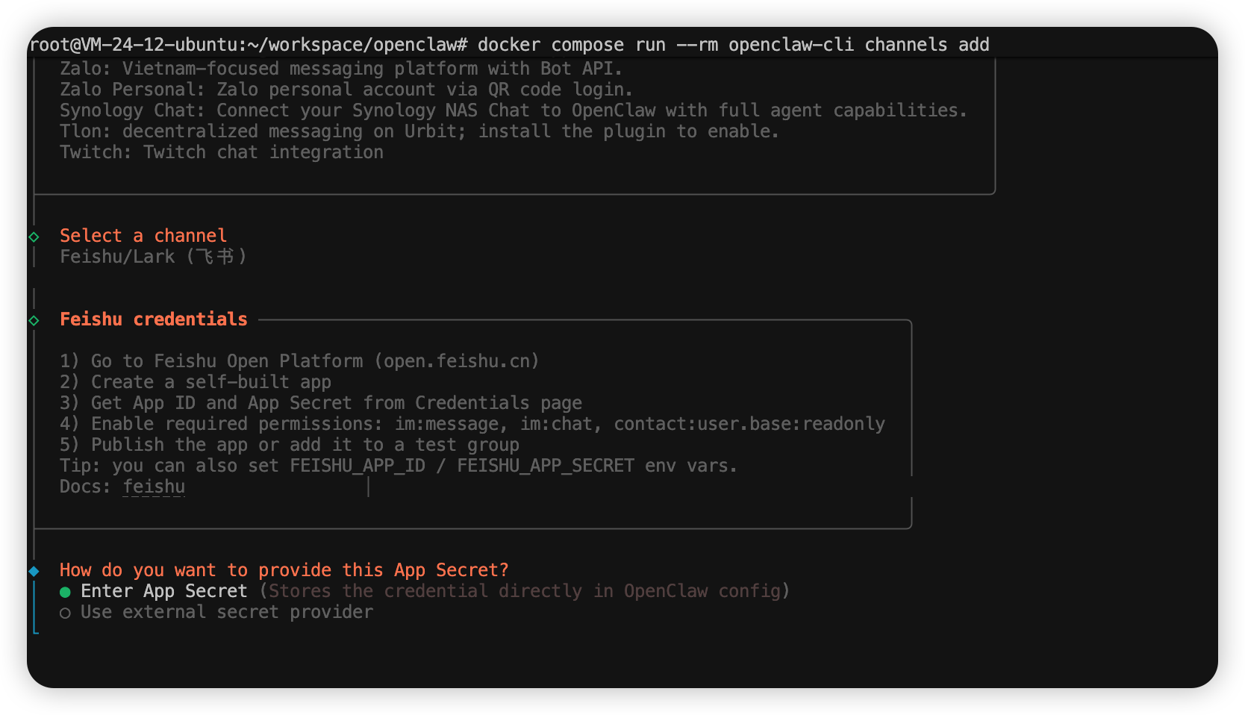Select the Enter App Secret radio option

coord(66,592)
